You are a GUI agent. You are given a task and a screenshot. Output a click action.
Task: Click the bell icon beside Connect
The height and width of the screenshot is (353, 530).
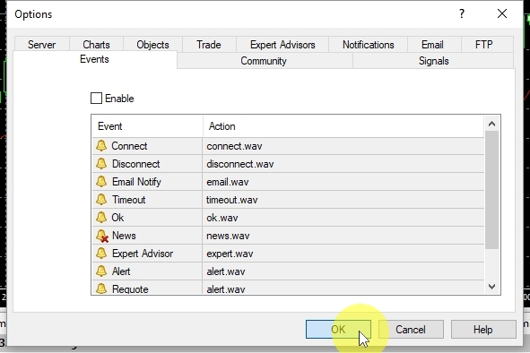tap(101, 146)
